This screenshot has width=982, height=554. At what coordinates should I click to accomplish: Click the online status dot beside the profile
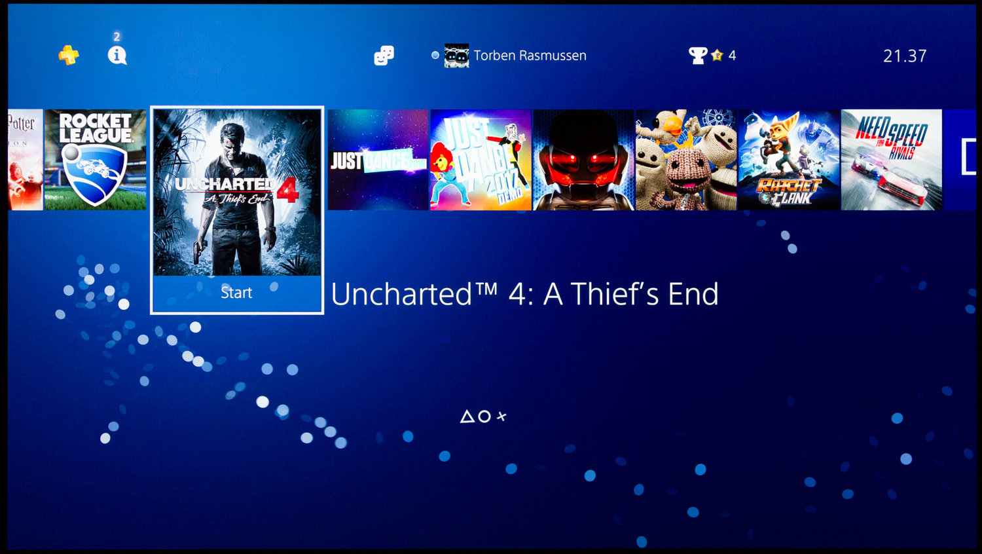coord(435,56)
